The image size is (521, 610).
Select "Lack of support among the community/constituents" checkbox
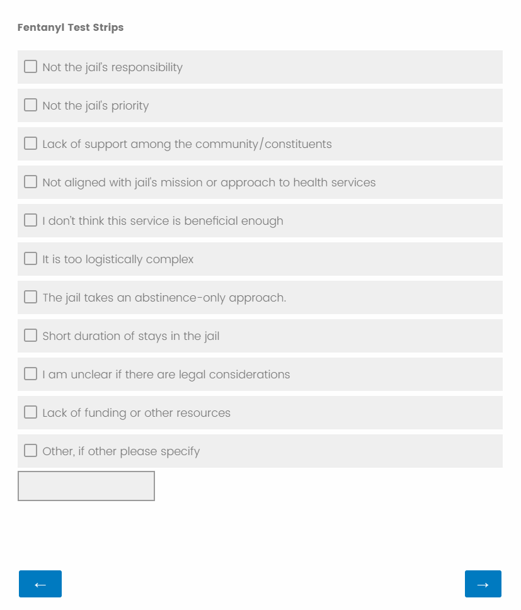30,144
